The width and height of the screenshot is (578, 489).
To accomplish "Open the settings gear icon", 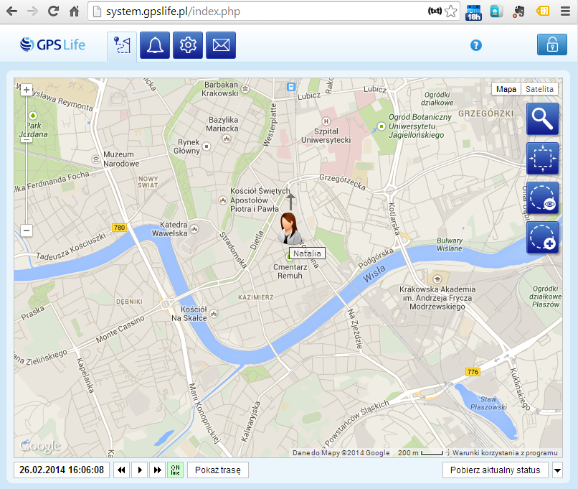I will click(188, 46).
